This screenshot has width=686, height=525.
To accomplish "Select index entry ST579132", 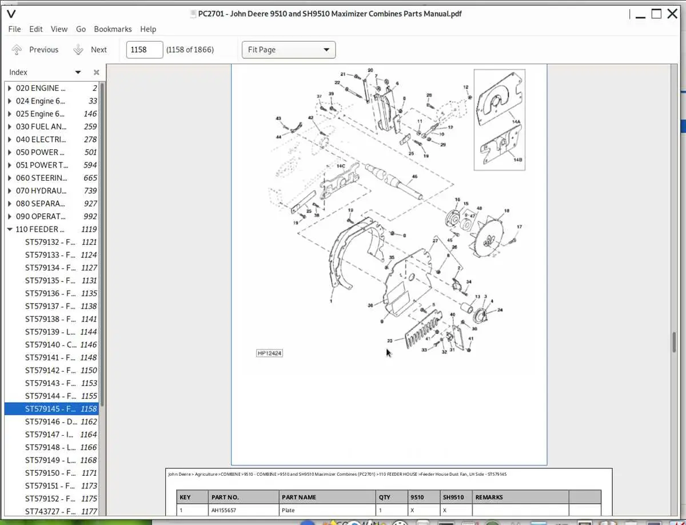I will tap(51, 242).
